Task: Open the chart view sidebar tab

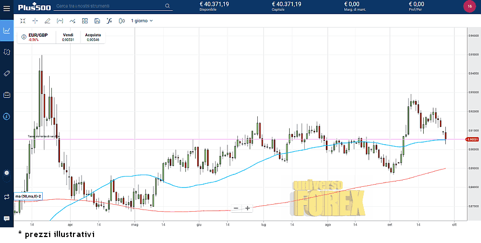Action: [6, 30]
